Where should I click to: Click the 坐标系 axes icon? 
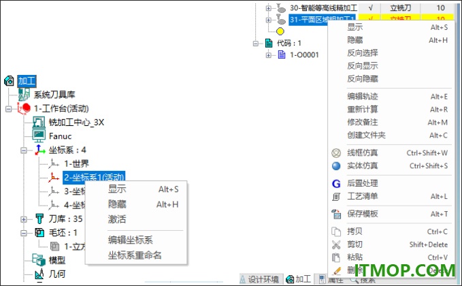coord(39,150)
